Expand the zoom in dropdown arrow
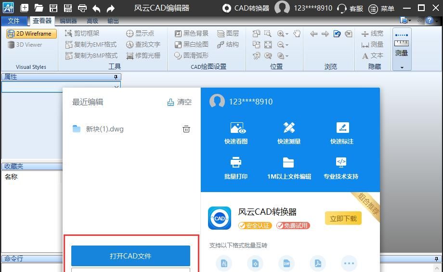Image resolution: width=443 pixels, height=272 pixels. pos(287,34)
